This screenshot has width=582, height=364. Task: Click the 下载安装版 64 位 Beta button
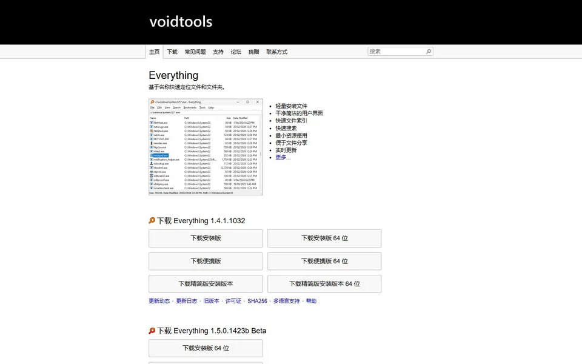point(206,348)
